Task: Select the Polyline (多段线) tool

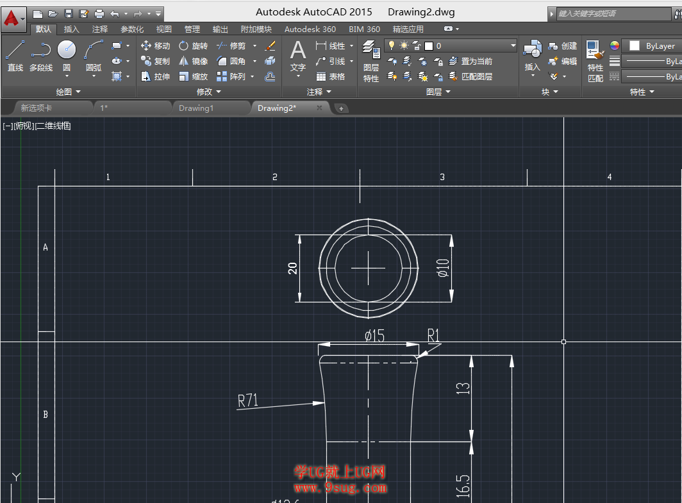Action: pos(41,56)
